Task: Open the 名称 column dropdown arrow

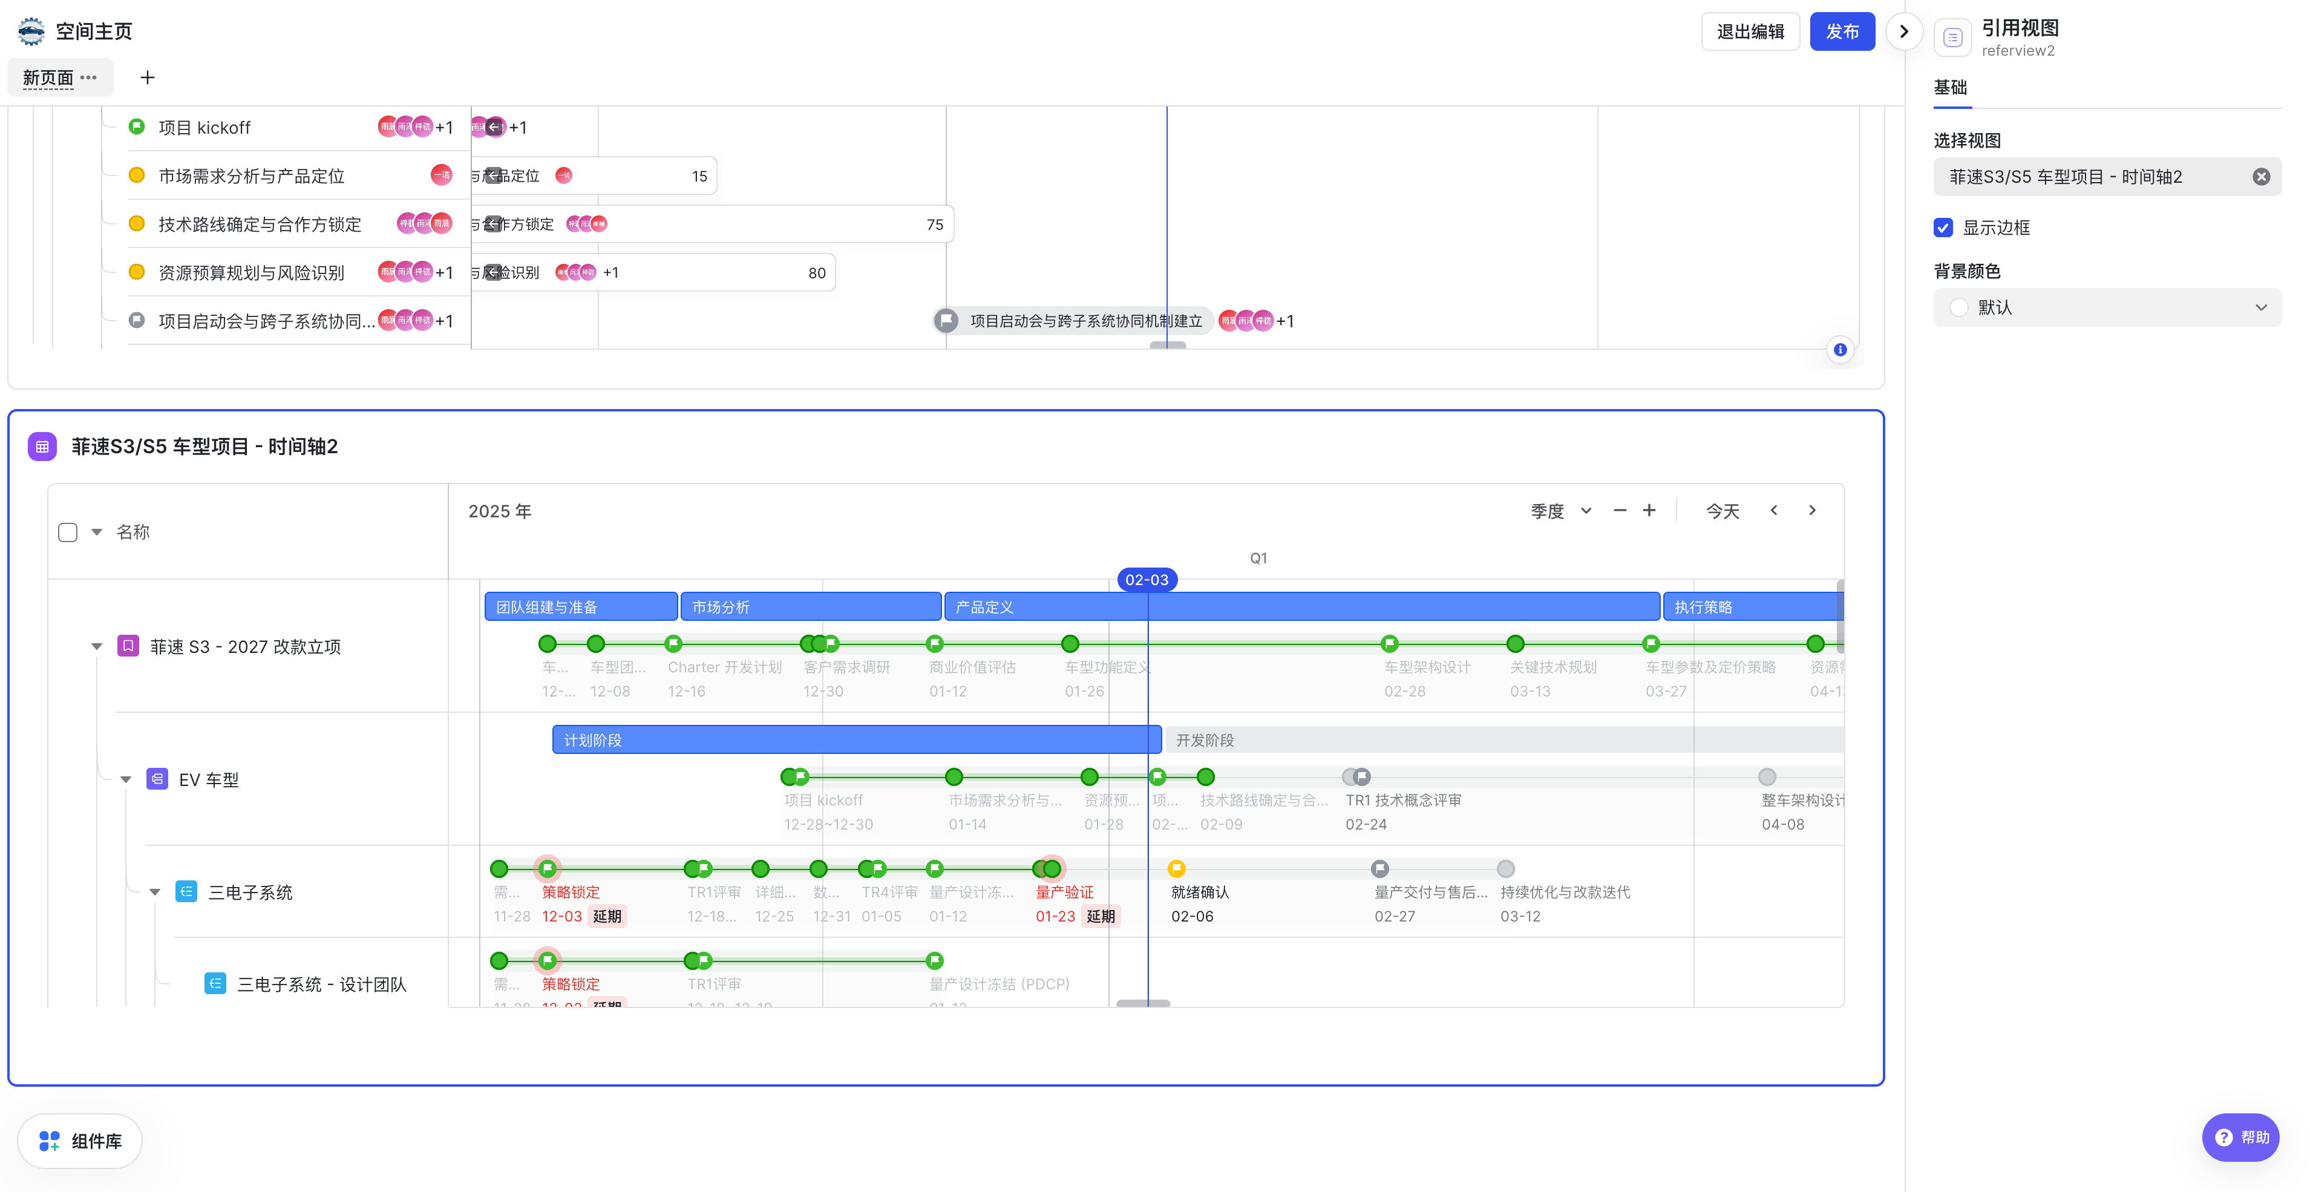Action: coord(97,532)
